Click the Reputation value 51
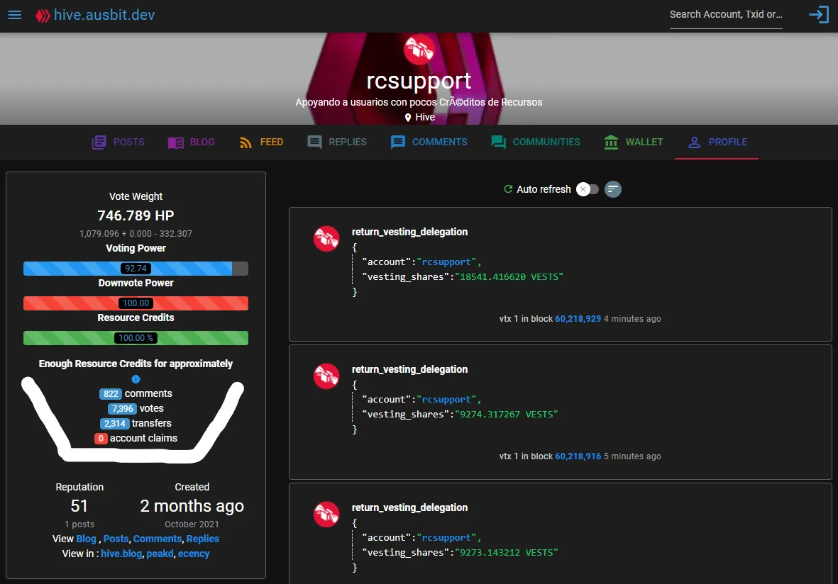This screenshot has width=838, height=584. (79, 506)
